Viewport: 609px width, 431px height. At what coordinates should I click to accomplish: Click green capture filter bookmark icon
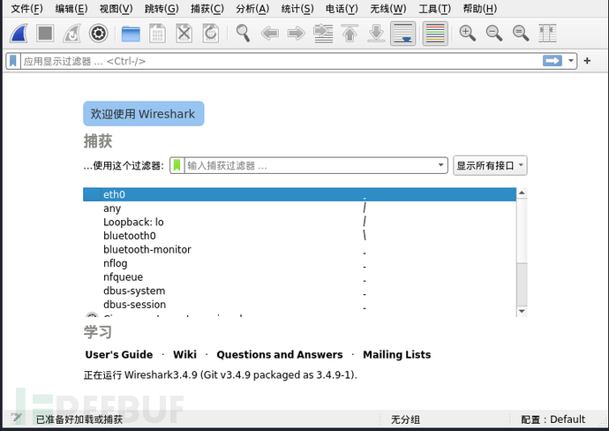pos(177,165)
